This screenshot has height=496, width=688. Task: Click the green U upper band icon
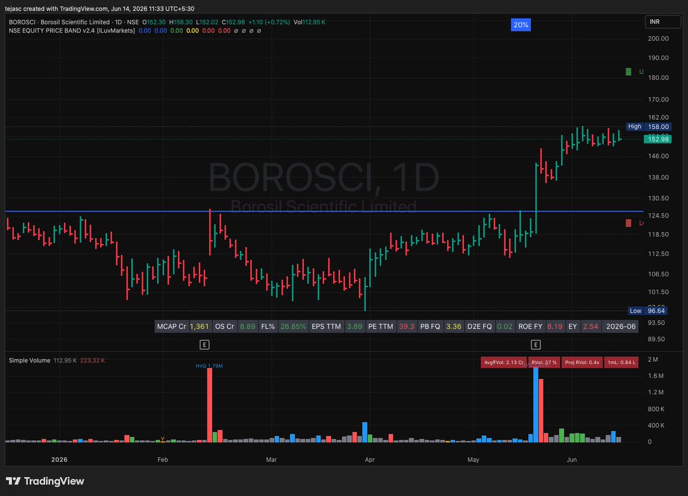628,72
